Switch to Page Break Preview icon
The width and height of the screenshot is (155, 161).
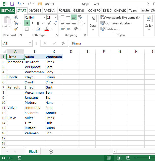tap(128, 158)
